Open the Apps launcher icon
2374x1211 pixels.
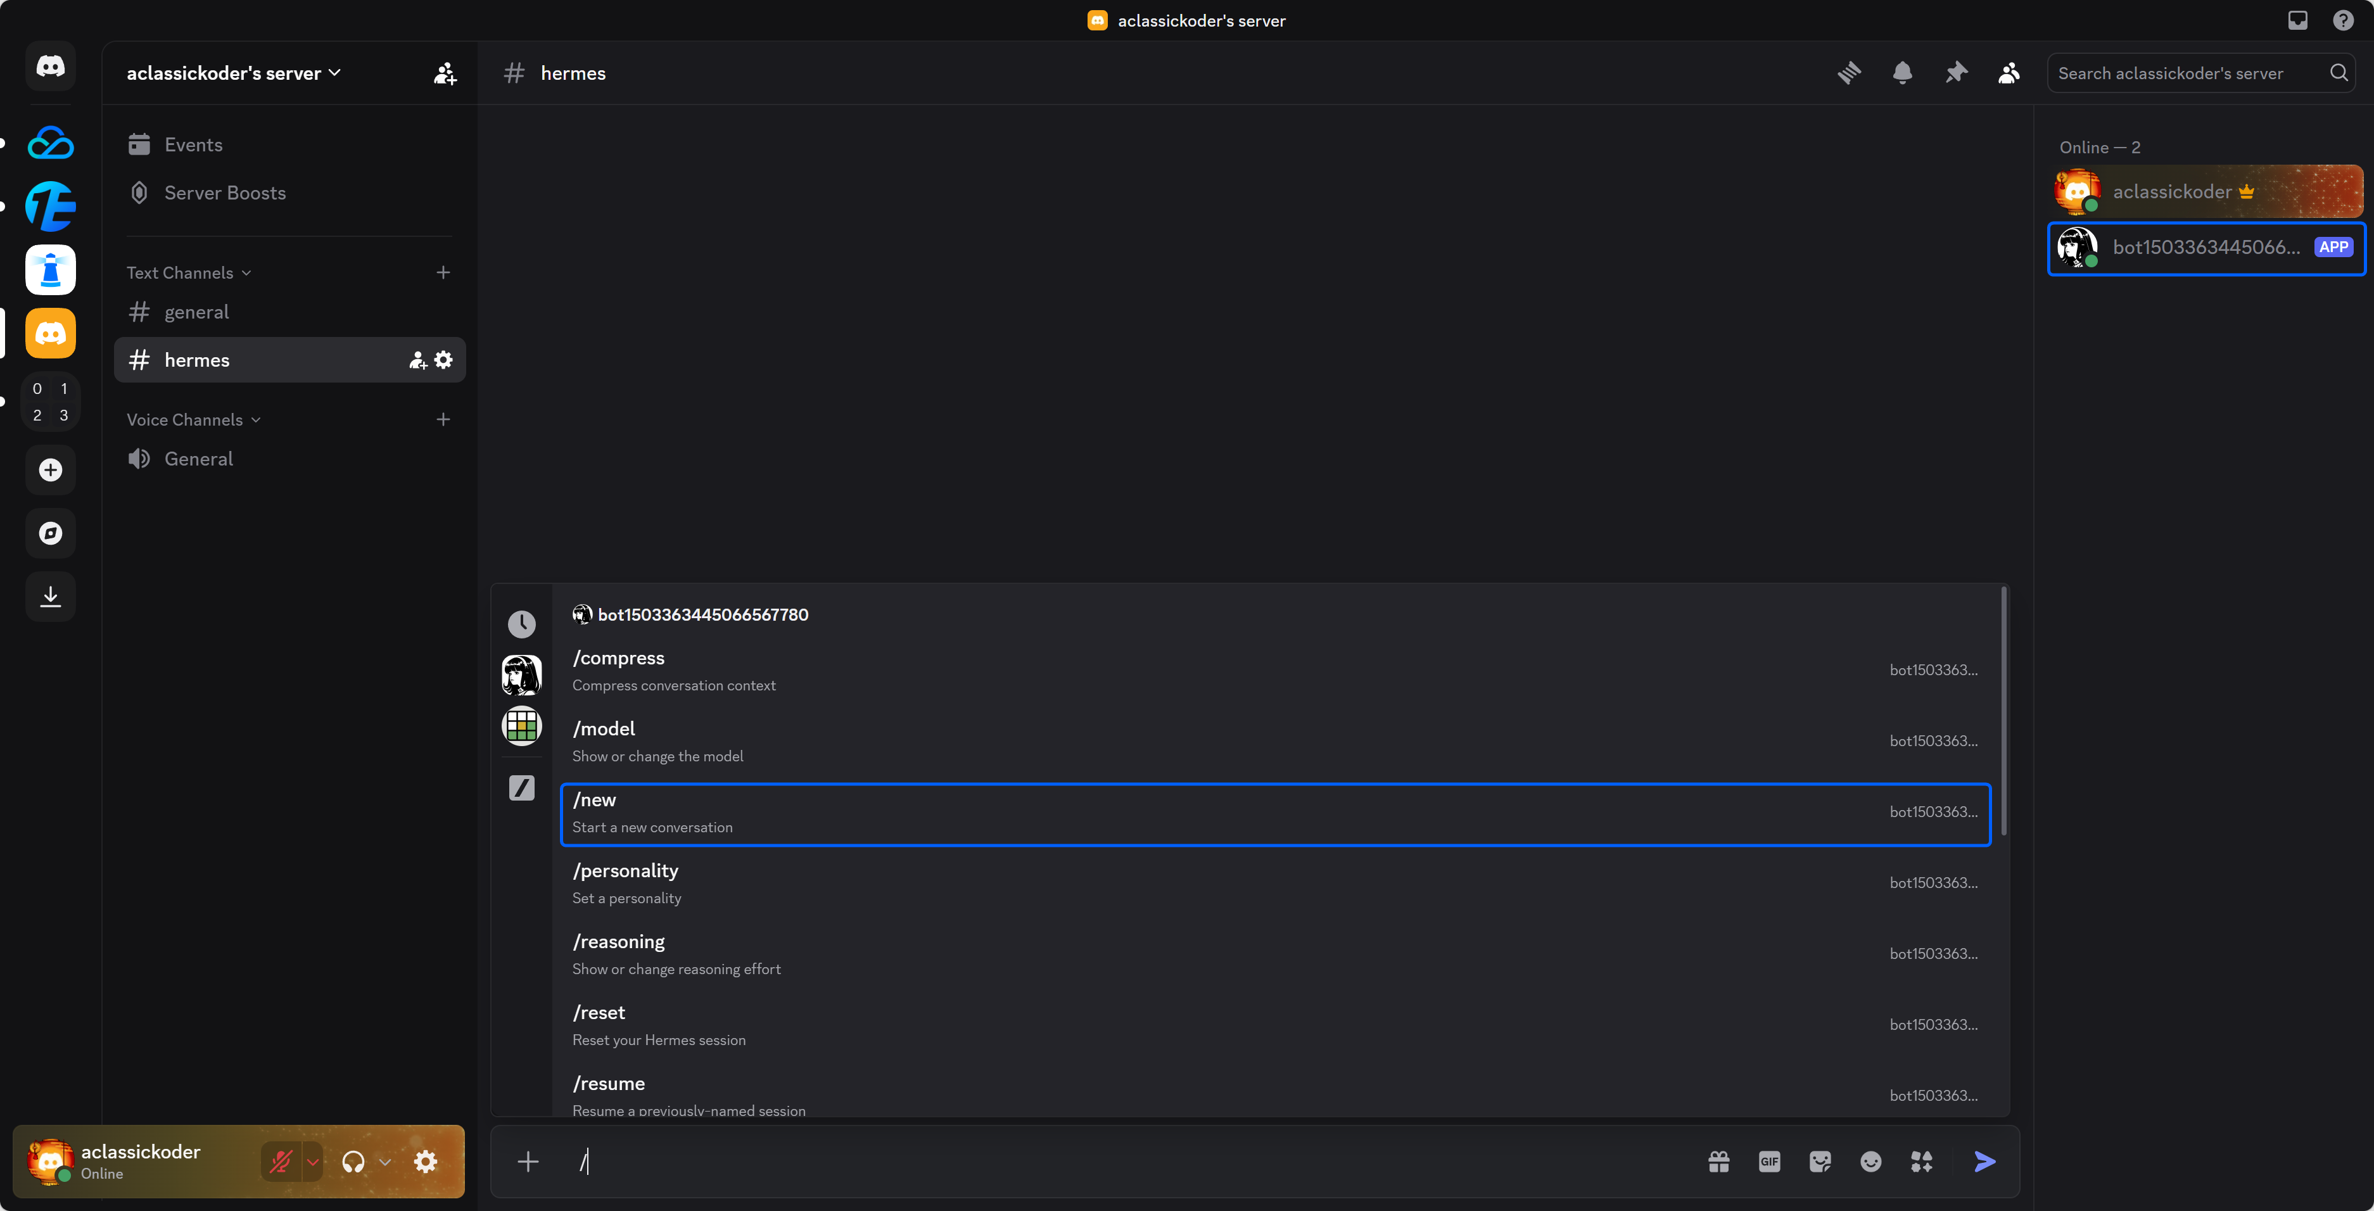pyautogui.click(x=1922, y=1161)
